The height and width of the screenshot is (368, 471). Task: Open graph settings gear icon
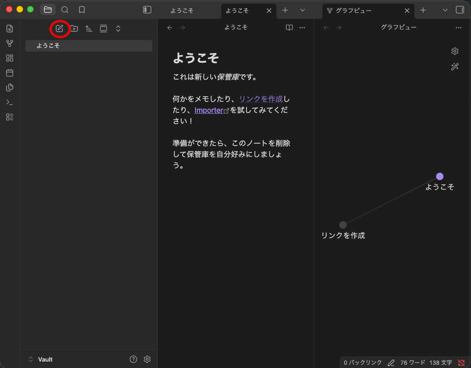[x=455, y=51]
